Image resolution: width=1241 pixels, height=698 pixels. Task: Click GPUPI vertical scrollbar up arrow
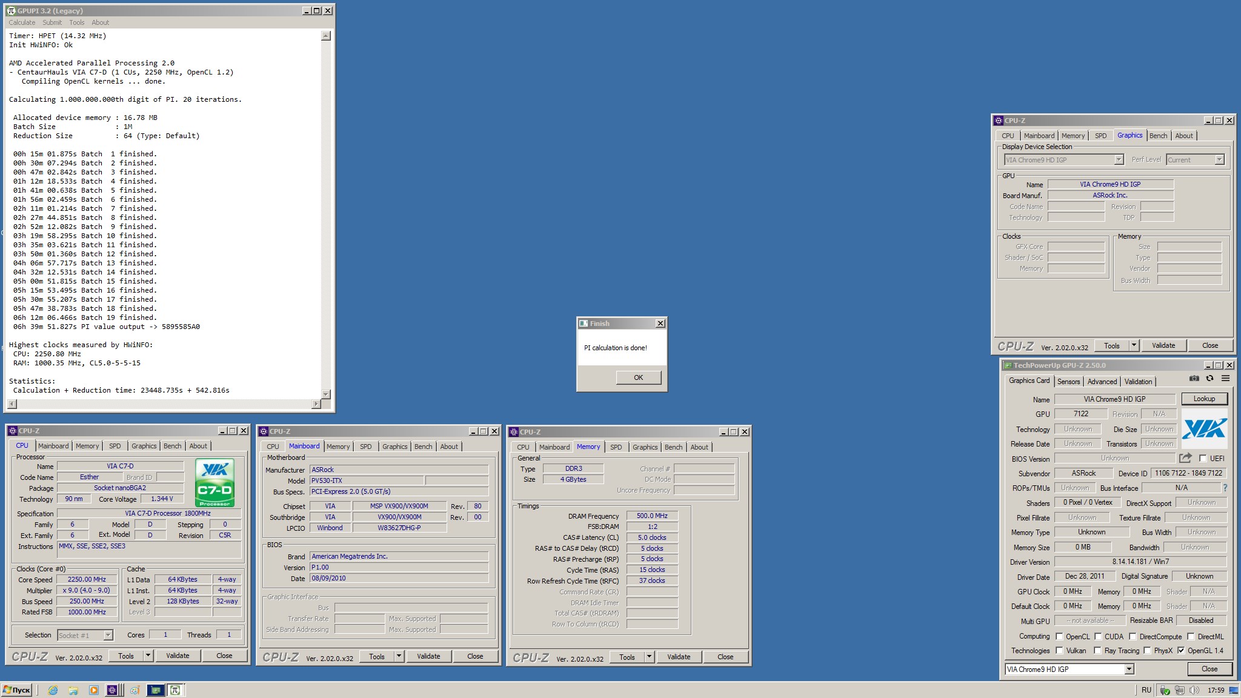pos(326,36)
